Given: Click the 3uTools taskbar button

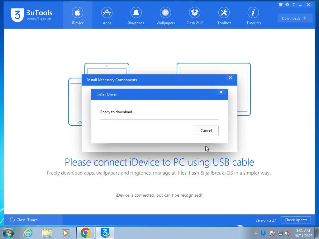Looking at the screenshot, I should (x=105, y=233).
